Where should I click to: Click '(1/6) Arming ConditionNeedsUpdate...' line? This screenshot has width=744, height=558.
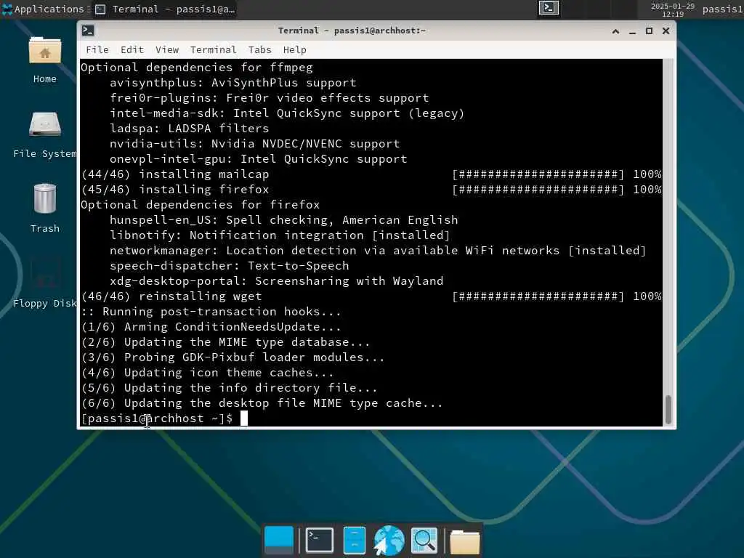tap(211, 327)
